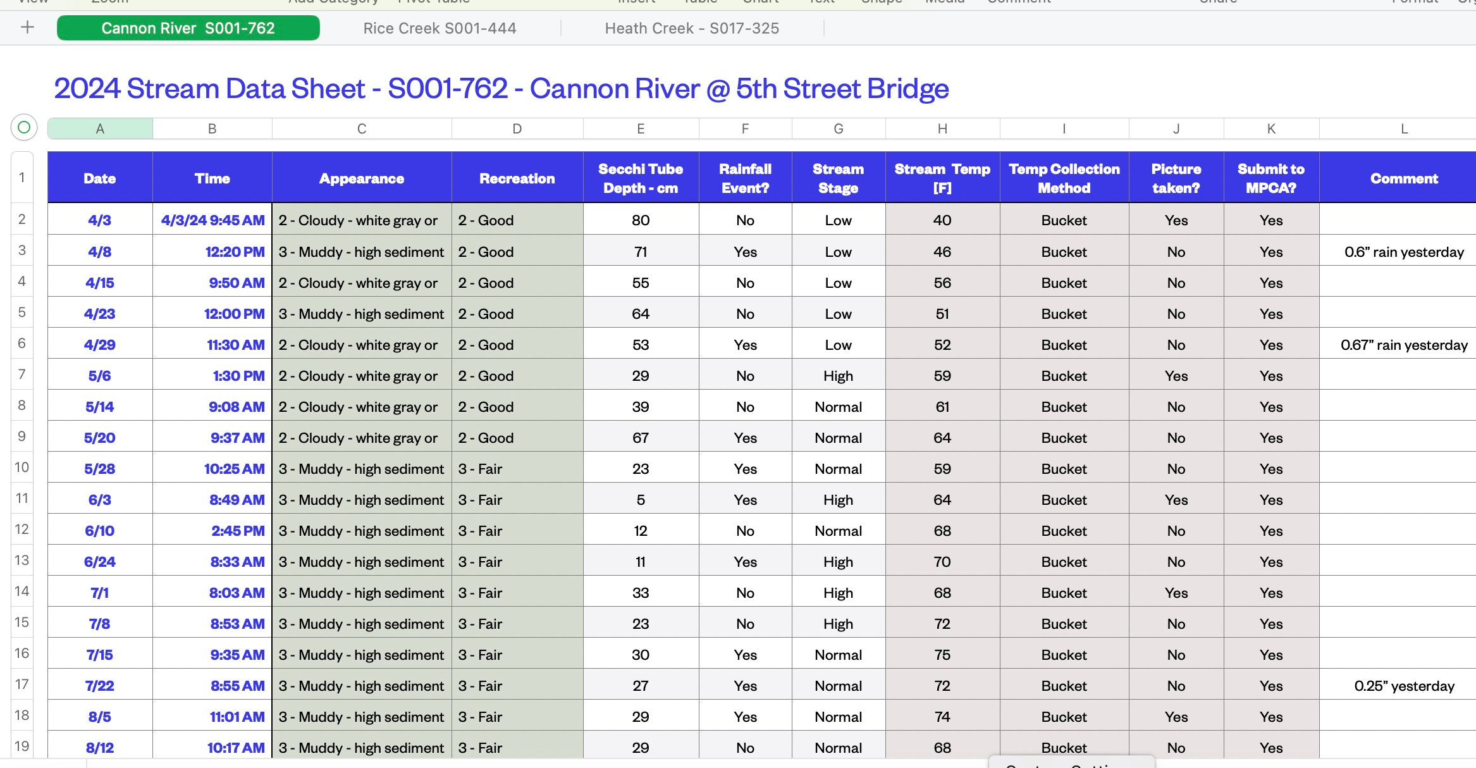Click the Rainfall Event? header cell

[745, 178]
